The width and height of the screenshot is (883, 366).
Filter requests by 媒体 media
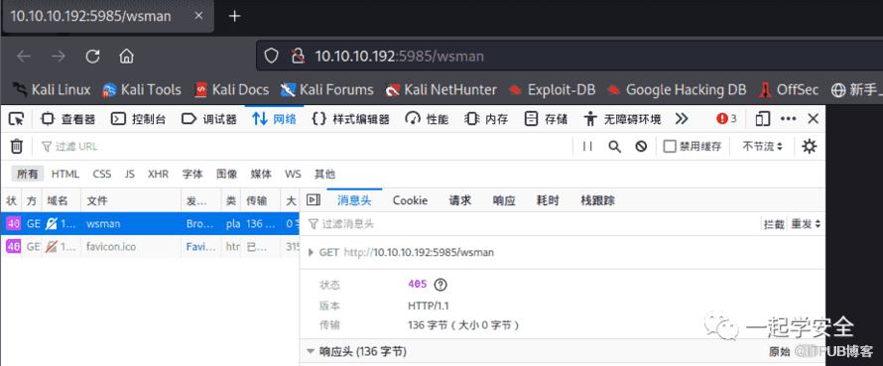[x=261, y=174]
